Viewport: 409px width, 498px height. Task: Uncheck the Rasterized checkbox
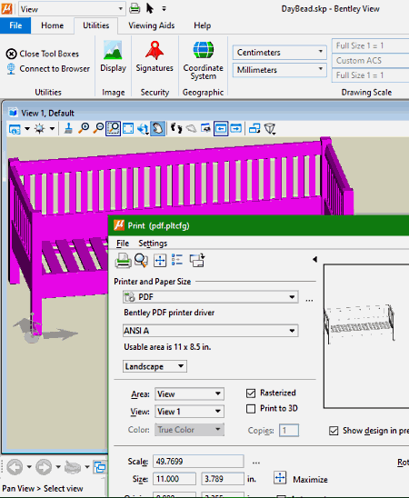[251, 393]
